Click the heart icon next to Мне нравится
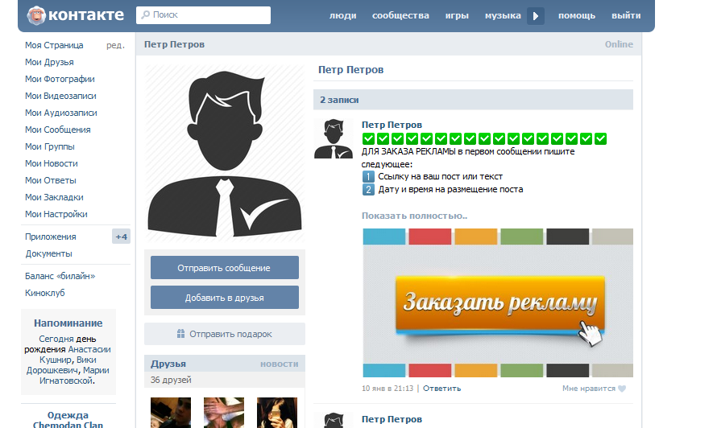713x428 pixels. click(x=621, y=389)
